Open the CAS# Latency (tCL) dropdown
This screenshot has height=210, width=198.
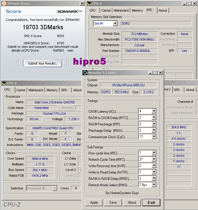(x=154, y=111)
